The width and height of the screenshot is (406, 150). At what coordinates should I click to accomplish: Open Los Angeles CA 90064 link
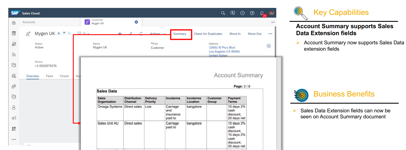tap(224, 51)
